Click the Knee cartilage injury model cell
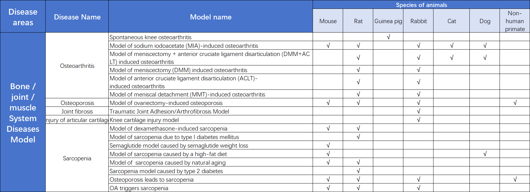 point(144,120)
